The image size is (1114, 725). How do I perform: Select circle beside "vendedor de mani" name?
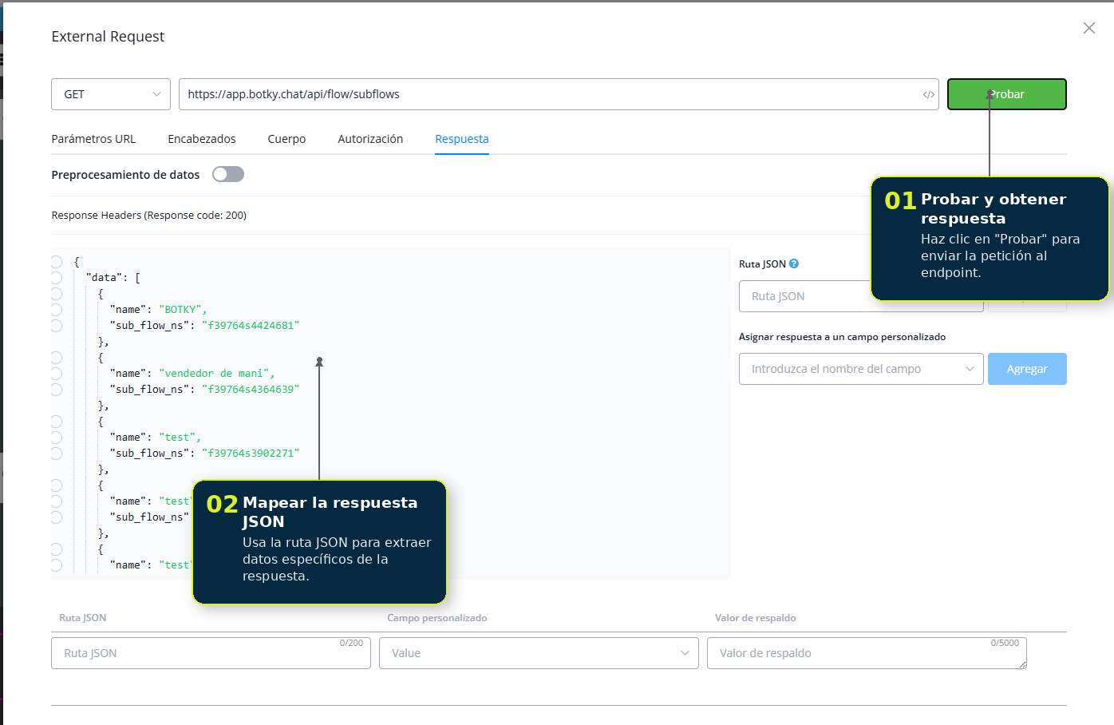coord(56,374)
